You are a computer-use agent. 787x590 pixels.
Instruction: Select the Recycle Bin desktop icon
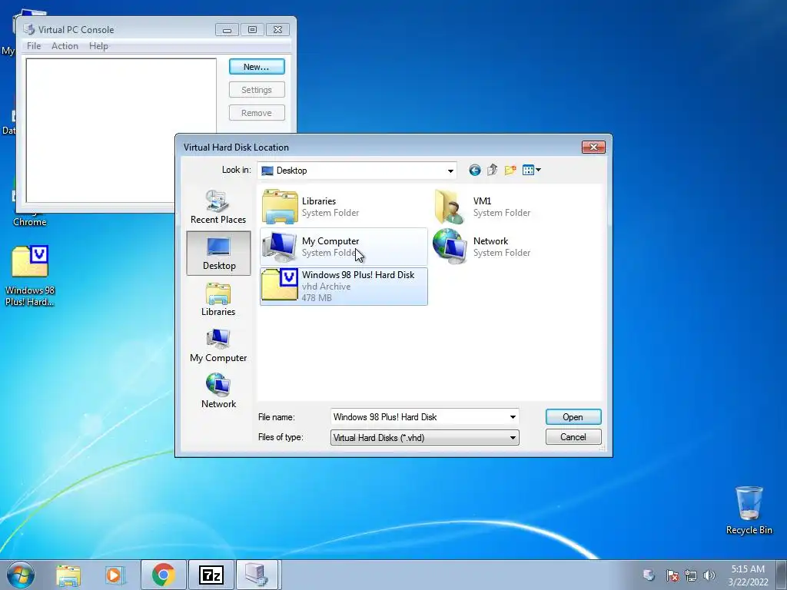coord(749,510)
